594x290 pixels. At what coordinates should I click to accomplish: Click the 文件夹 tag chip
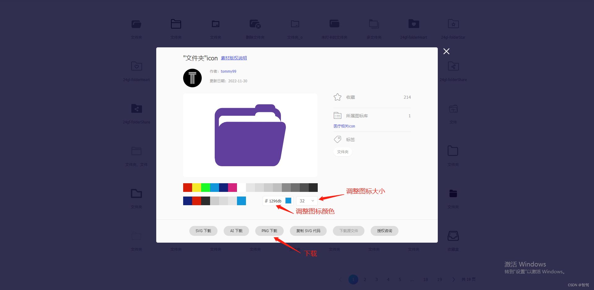click(343, 152)
